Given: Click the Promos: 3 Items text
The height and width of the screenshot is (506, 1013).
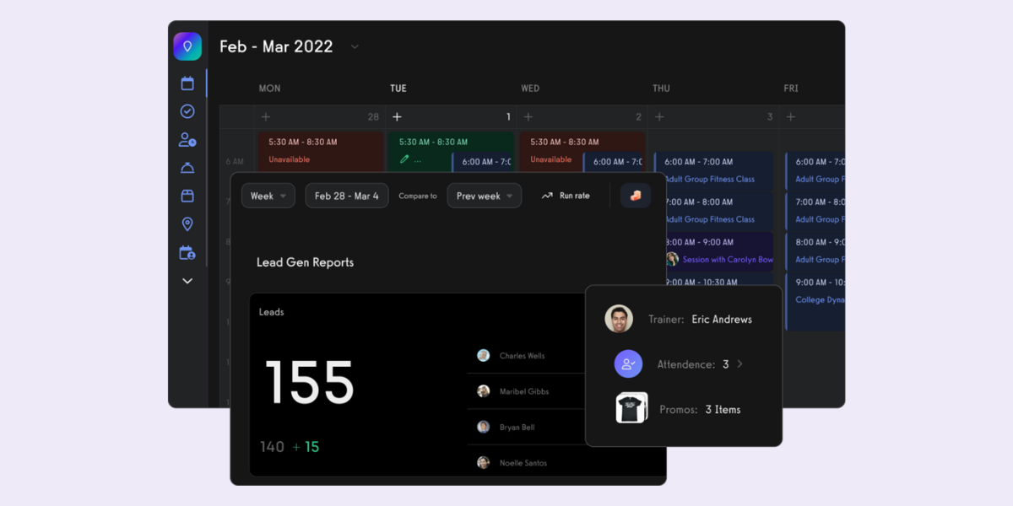Looking at the screenshot, I should pos(700,409).
